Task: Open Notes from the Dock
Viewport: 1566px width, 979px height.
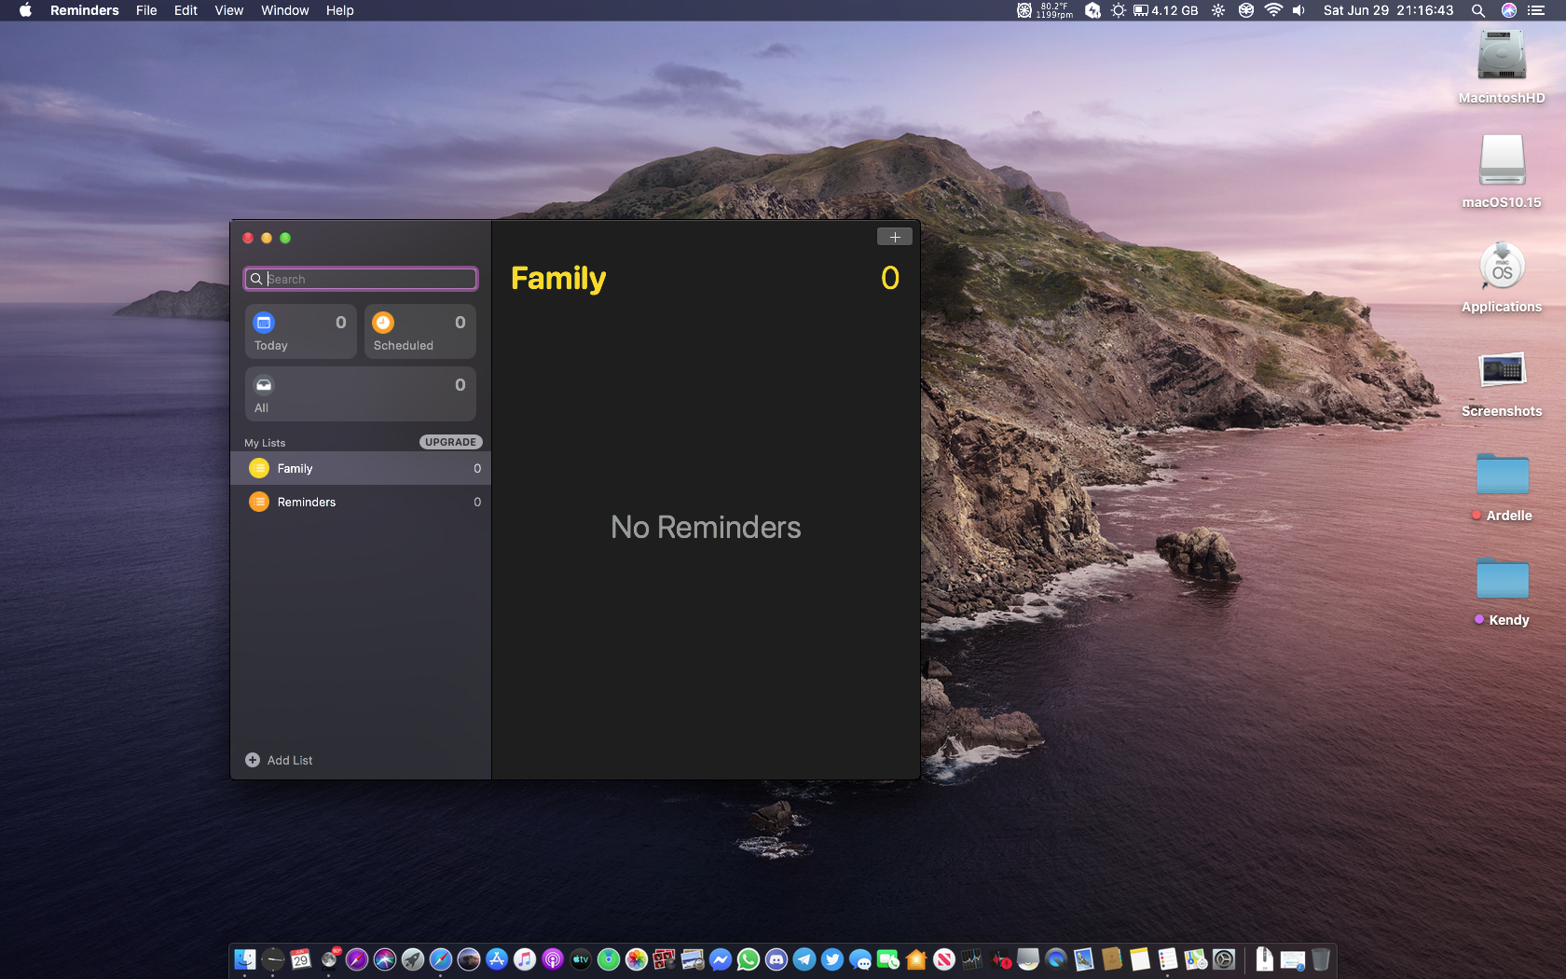Action: [x=1140, y=959]
